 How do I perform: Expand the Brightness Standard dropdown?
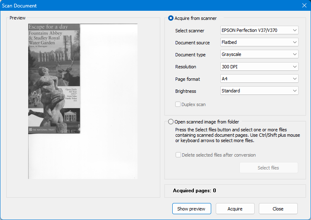click(x=259, y=91)
